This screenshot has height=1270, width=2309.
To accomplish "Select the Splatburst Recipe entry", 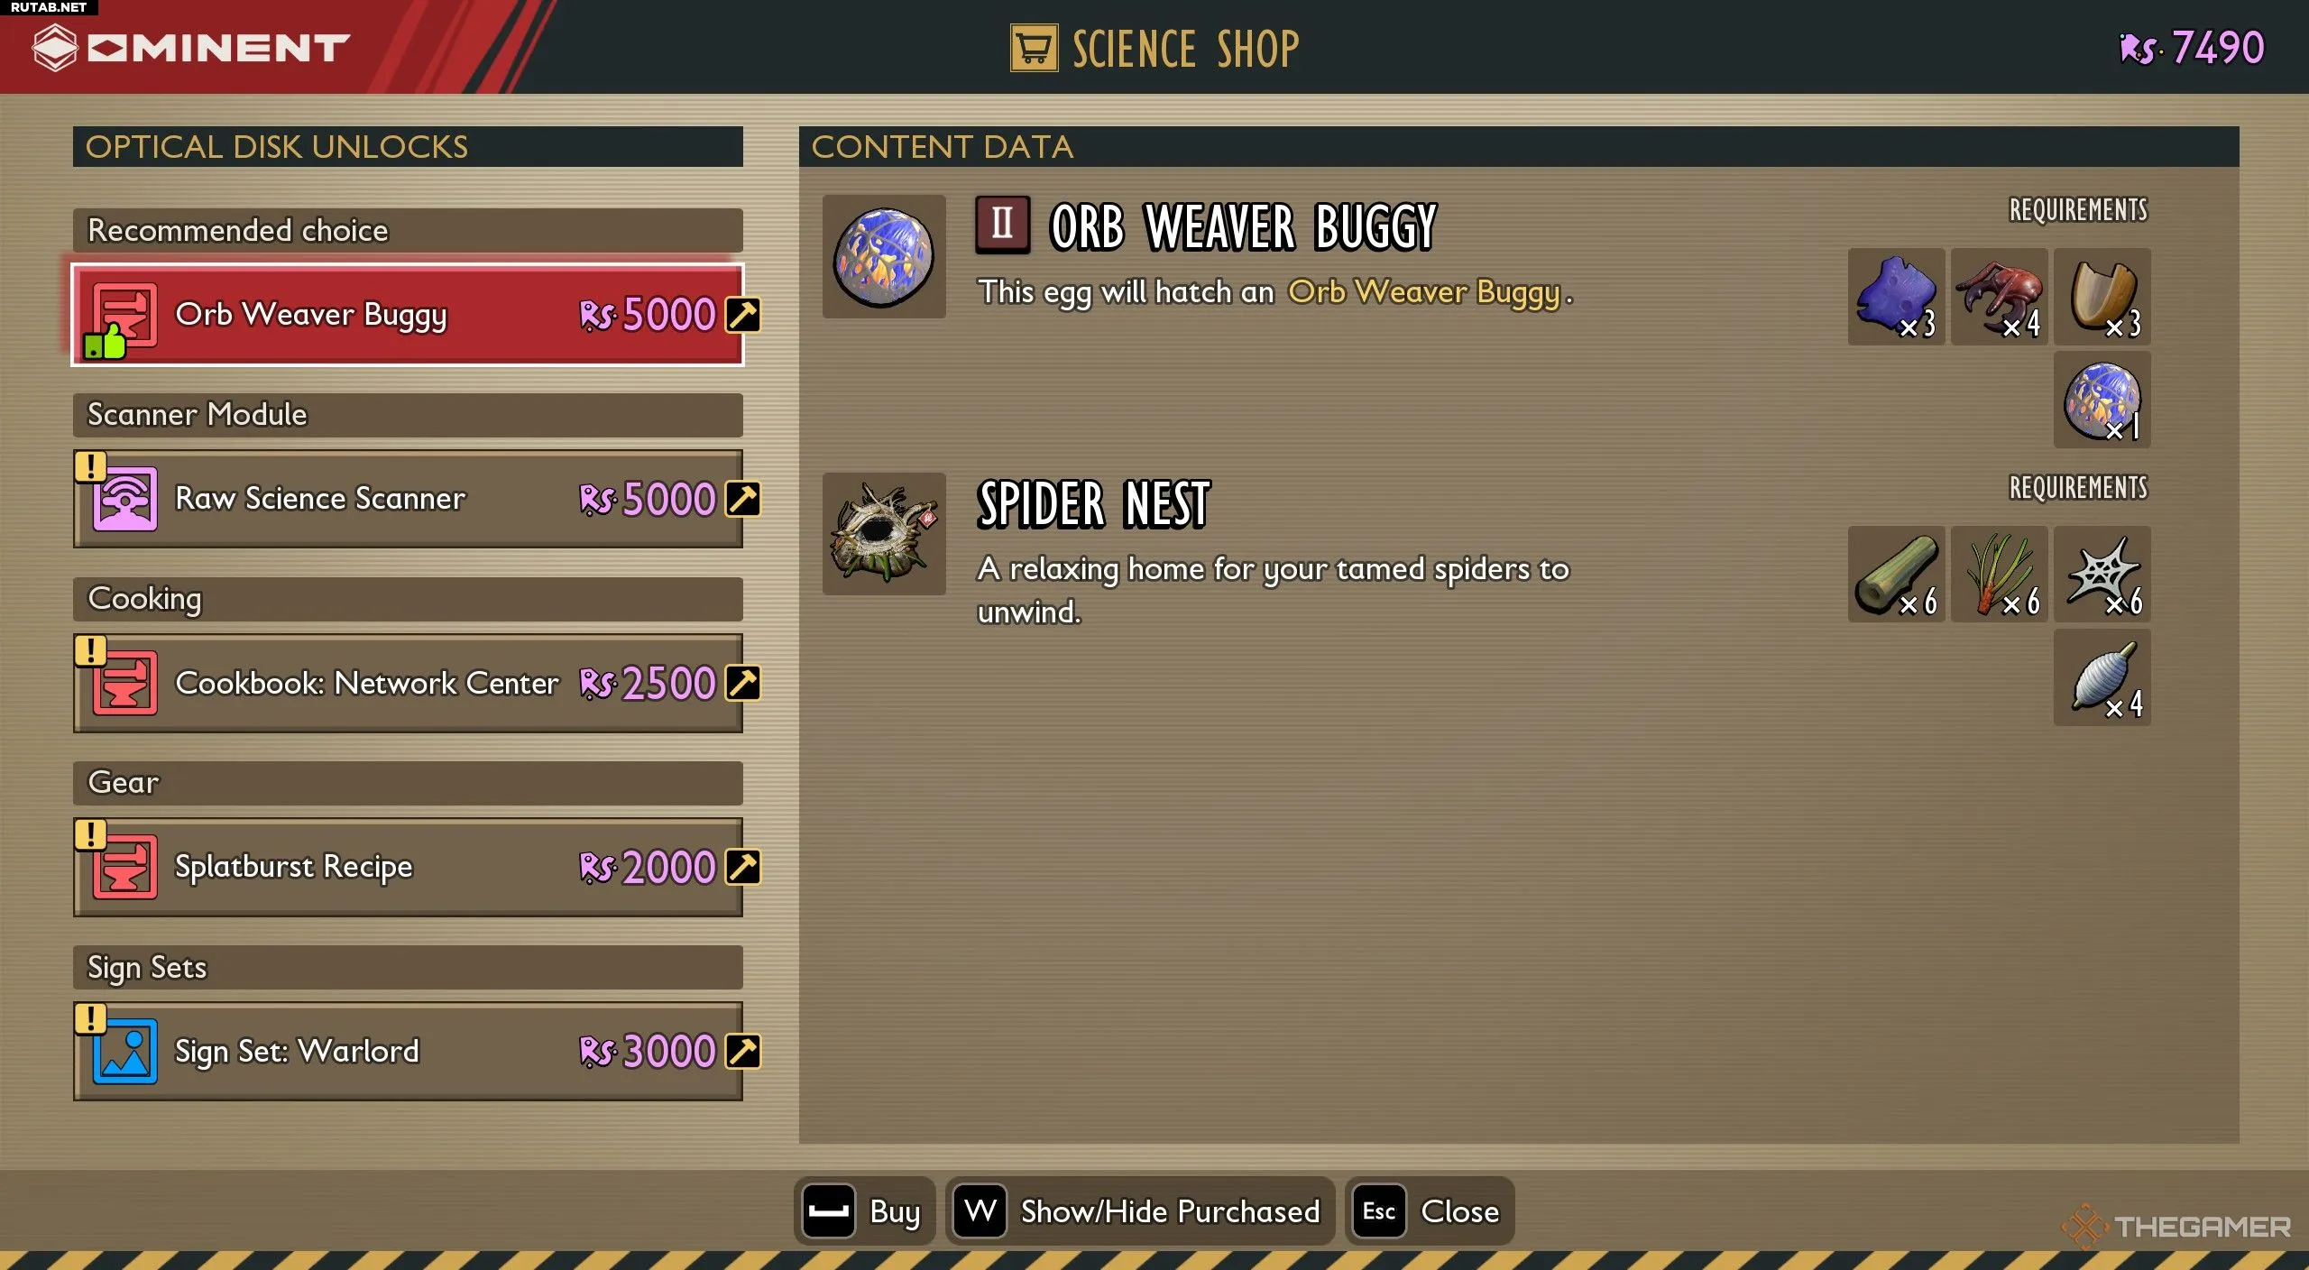I will coord(408,867).
